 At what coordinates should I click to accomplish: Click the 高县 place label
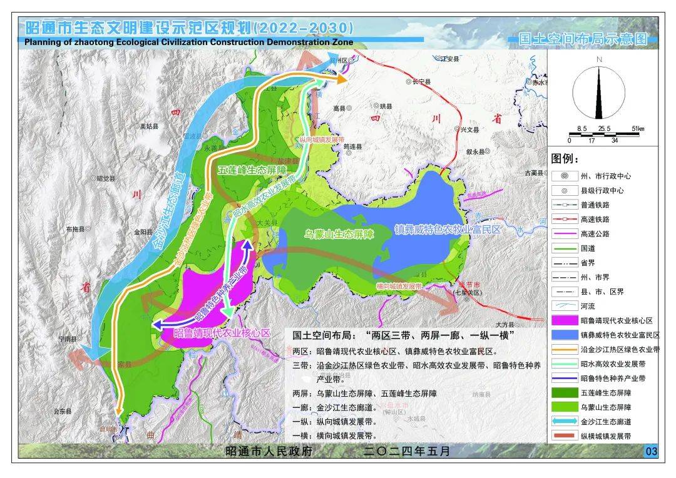click(339, 108)
